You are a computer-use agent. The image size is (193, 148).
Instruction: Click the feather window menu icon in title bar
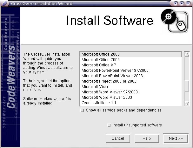[5, 3]
